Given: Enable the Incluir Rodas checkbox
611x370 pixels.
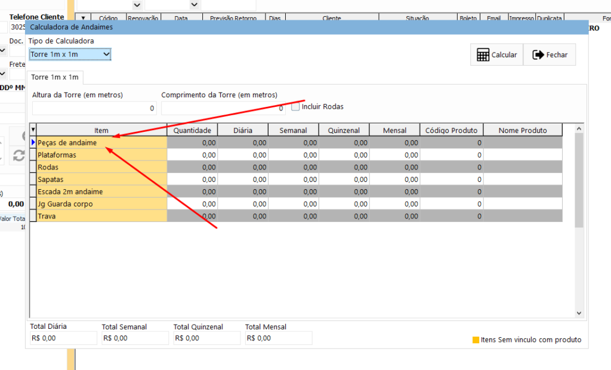Looking at the screenshot, I should coord(295,106).
